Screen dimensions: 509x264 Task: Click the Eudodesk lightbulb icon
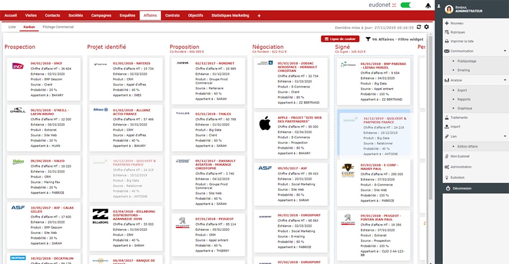click(x=447, y=178)
